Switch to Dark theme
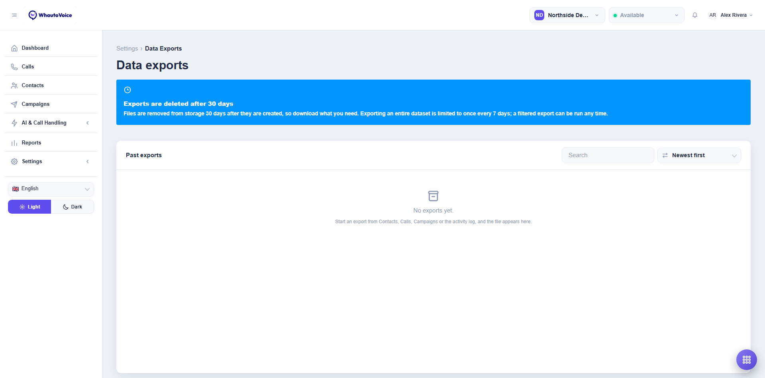765x378 pixels. tap(73, 207)
